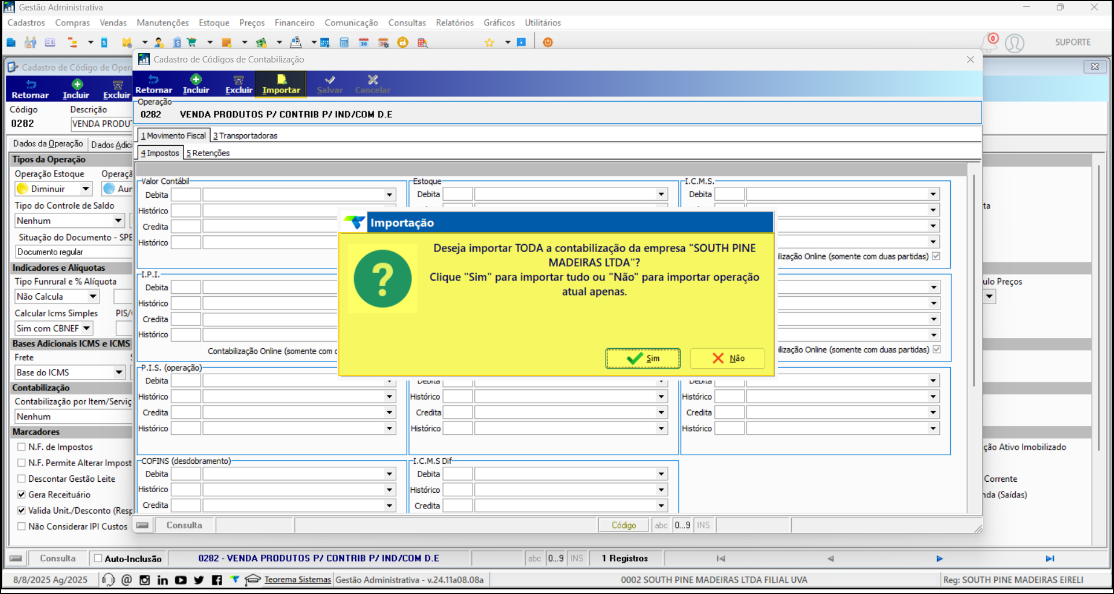Image resolution: width=1114 pixels, height=594 pixels.
Task: Toggle the Auto-Inclusão checkbox
Action: point(98,558)
